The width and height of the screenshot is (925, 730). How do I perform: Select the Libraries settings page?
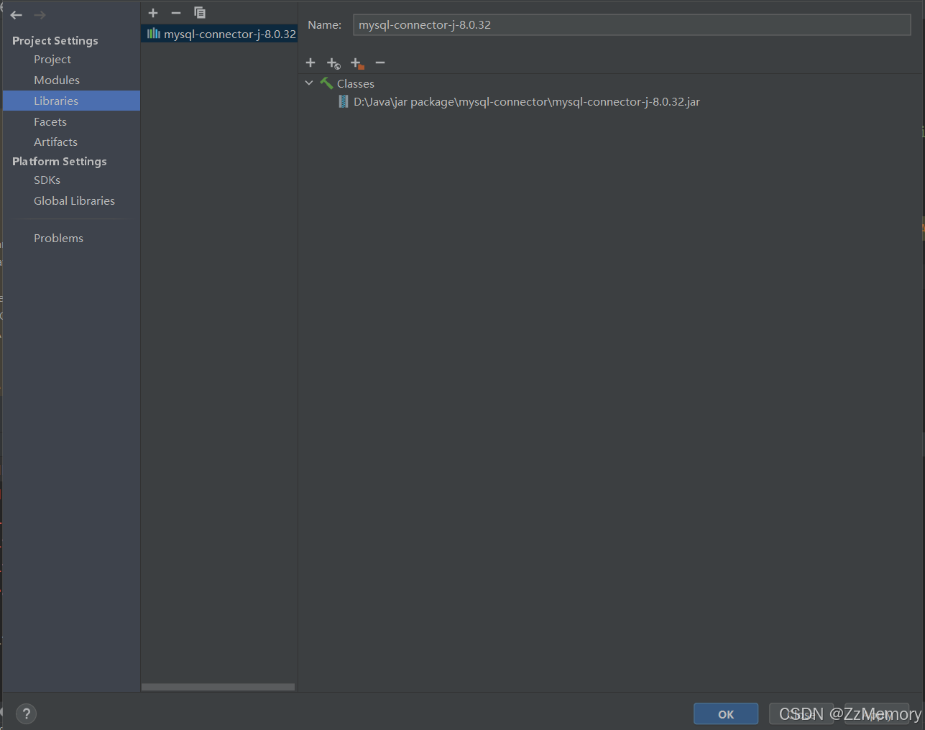click(x=71, y=101)
